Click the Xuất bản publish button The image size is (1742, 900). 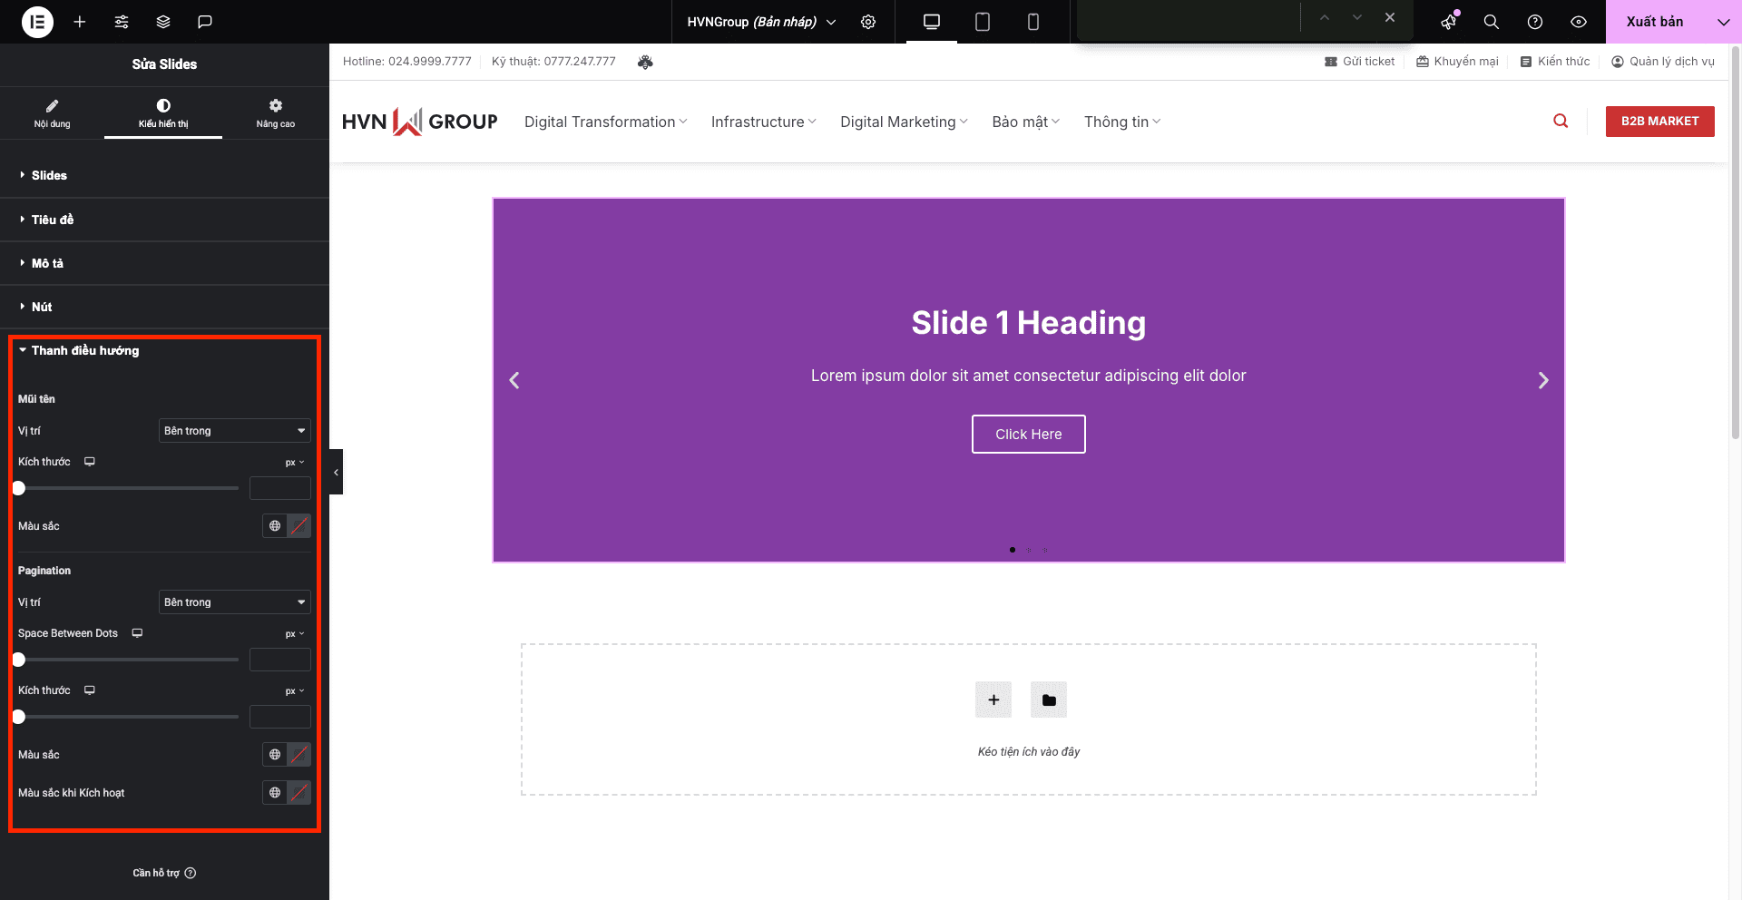coord(1654,22)
